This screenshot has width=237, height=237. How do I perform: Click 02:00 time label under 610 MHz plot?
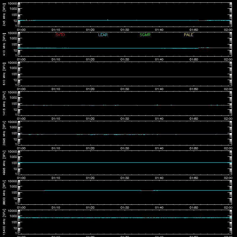pyautogui.click(x=228, y=89)
